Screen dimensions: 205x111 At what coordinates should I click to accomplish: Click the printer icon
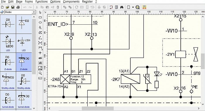[18, 7]
